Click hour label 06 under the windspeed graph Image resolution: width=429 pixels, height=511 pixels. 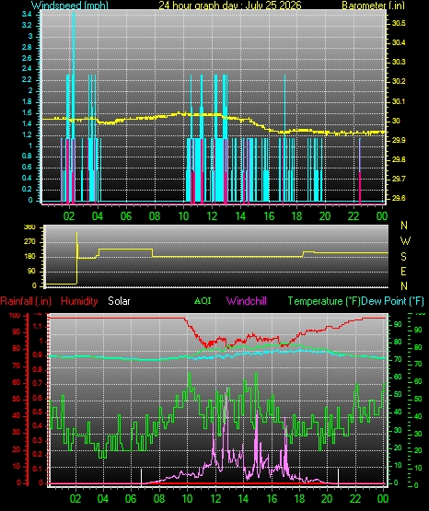point(126,216)
